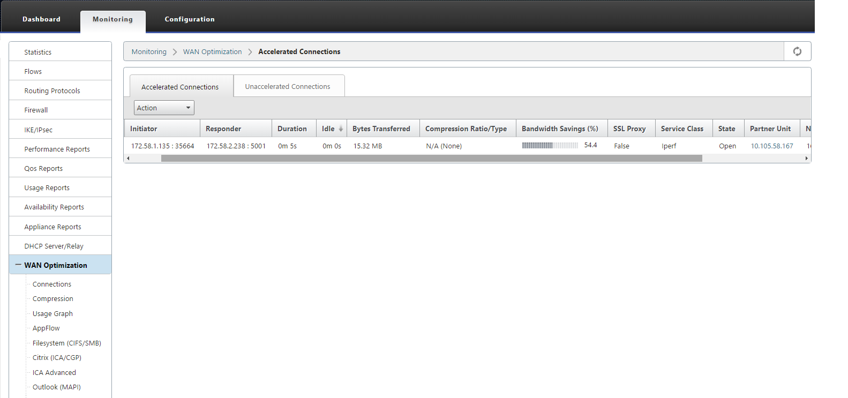Open the Configuration tab
The image size is (848, 398).
pos(190,19)
